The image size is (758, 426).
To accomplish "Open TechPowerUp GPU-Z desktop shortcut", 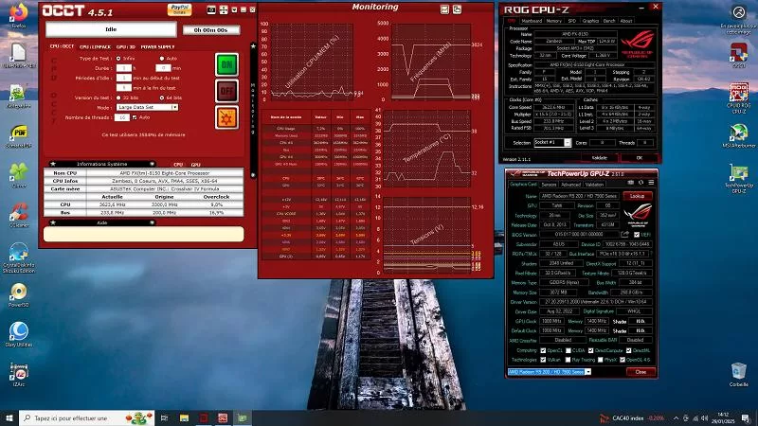I will [738, 178].
